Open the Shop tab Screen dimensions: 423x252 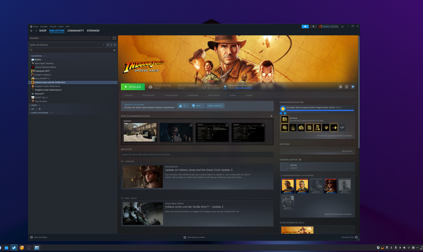tap(43, 31)
